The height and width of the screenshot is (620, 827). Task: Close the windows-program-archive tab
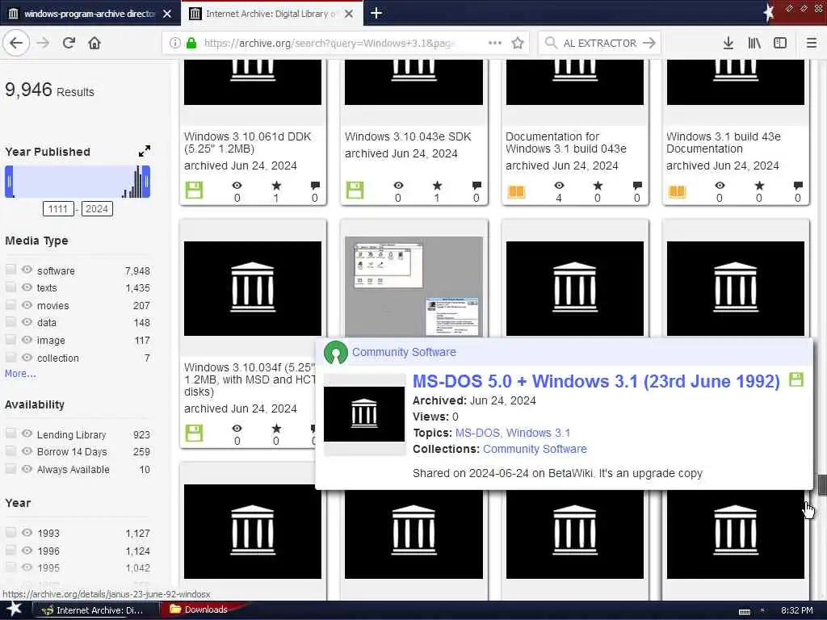click(167, 14)
